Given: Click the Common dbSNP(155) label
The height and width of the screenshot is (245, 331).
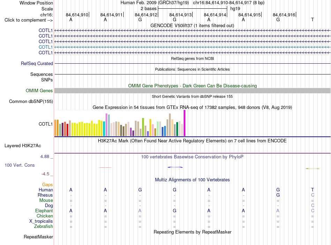Looking at the screenshot, I should [x=31, y=101].
